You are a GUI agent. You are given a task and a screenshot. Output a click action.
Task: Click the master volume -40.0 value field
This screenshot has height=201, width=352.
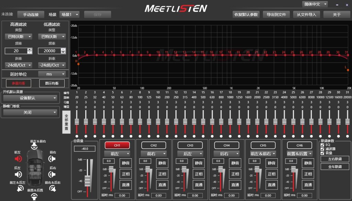pos(85,149)
